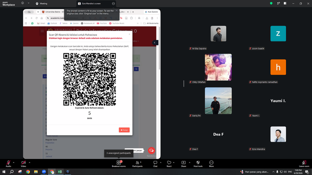Open the Windows notification center
The height and width of the screenshot is (175, 312).
pos(307,172)
